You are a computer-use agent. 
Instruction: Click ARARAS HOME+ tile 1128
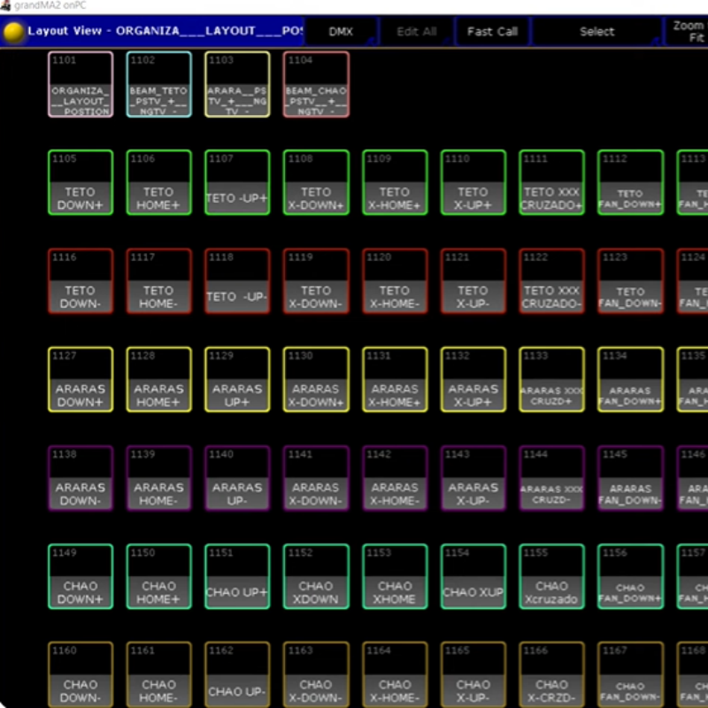tap(158, 379)
